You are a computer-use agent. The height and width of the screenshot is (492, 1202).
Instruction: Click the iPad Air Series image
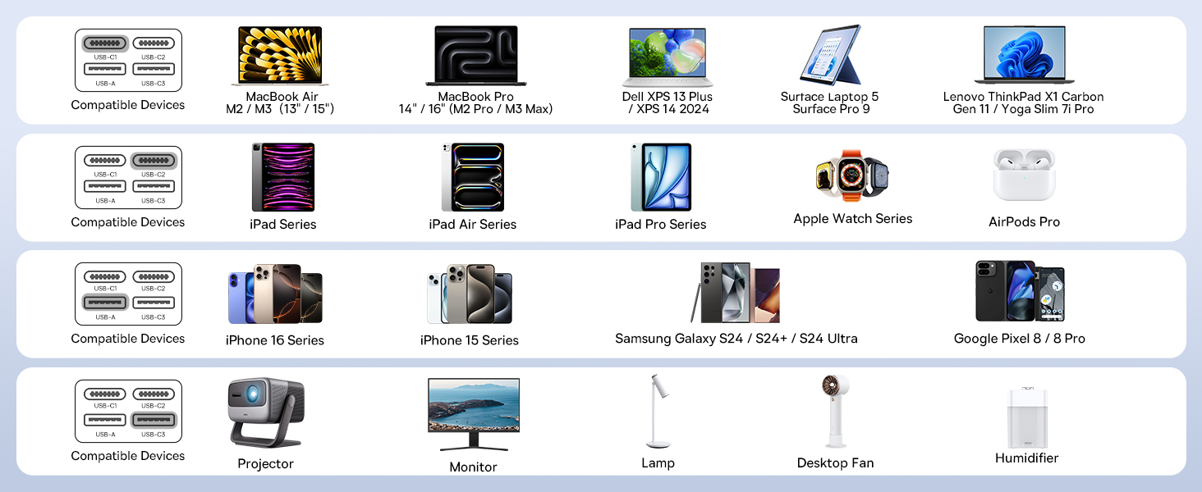(473, 177)
